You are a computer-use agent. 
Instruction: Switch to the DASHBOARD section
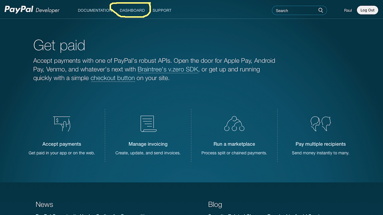pos(132,10)
